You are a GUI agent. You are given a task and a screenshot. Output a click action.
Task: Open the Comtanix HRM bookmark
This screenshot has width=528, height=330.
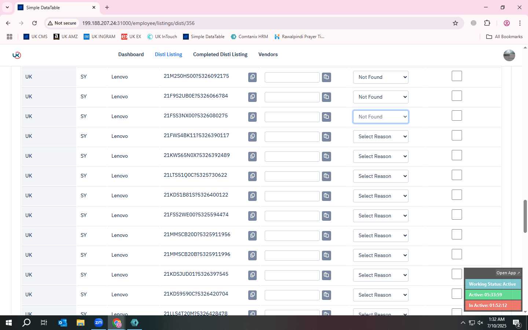[x=249, y=37]
